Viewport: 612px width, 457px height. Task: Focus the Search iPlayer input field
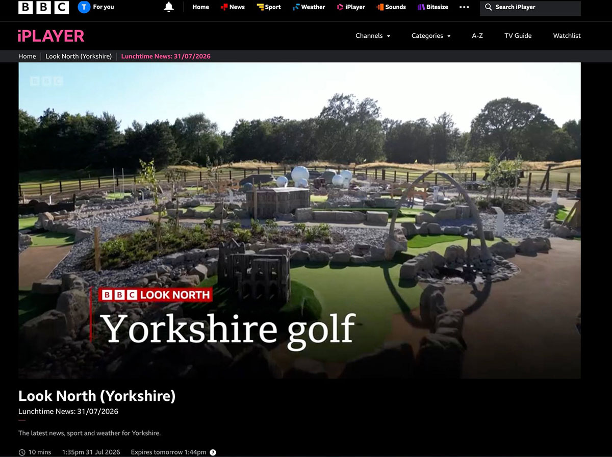pos(530,8)
